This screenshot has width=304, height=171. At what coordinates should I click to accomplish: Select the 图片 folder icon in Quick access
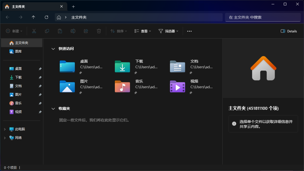tap(67, 86)
